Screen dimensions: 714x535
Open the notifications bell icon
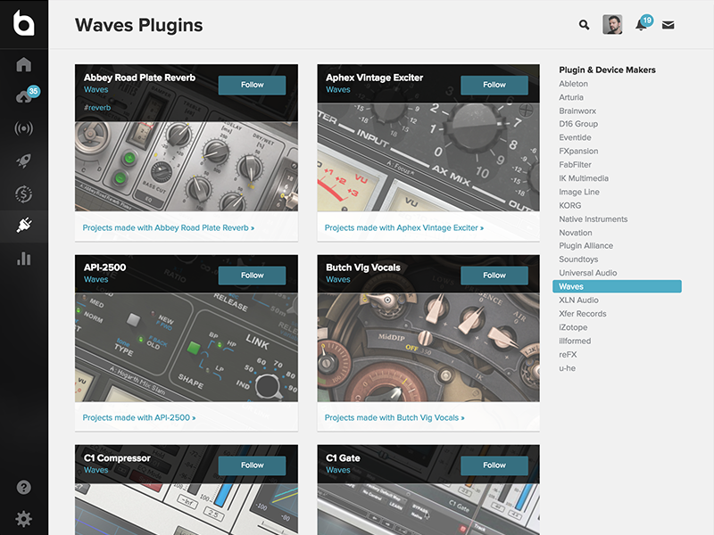pyautogui.click(x=641, y=25)
